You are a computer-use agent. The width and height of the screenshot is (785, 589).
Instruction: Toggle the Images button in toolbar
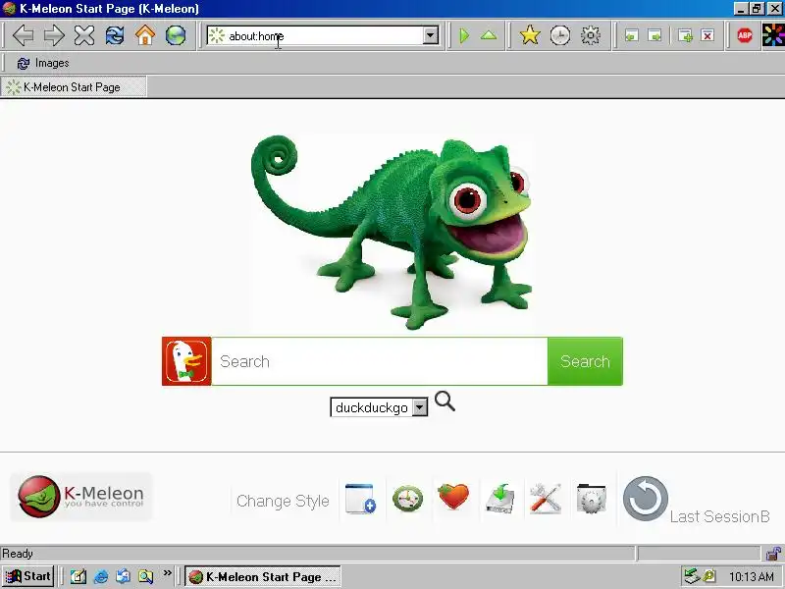pos(43,63)
